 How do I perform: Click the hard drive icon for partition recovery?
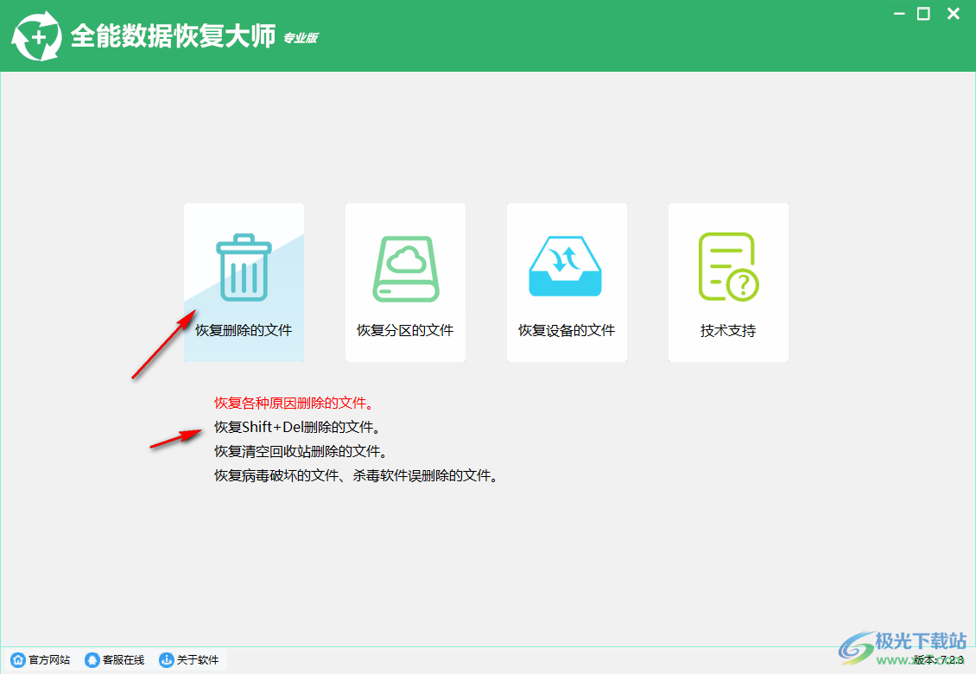[x=405, y=266]
